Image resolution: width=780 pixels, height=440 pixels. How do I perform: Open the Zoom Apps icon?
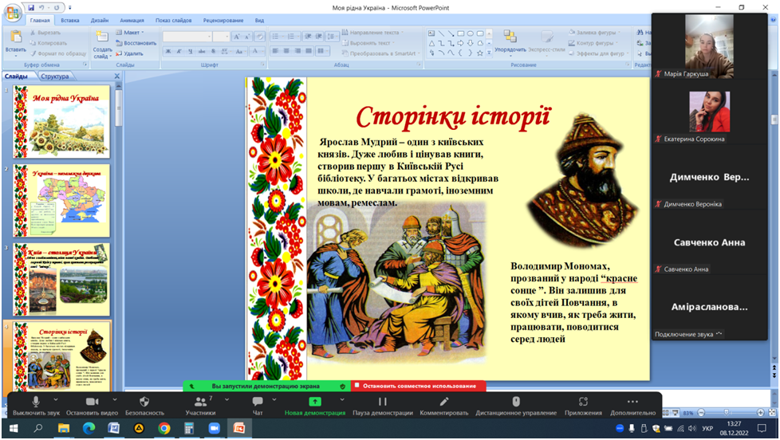coord(583,402)
